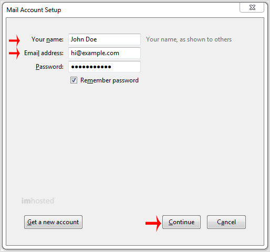270x252 pixels.
Task: Focus the Your name field with John Doe
Action: (105, 39)
